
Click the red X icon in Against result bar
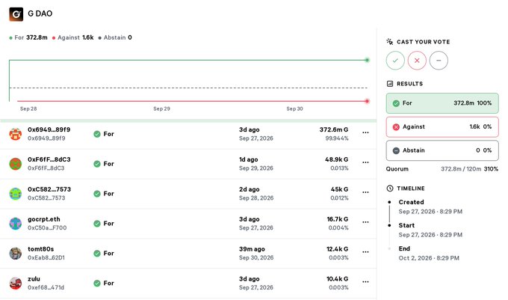click(396, 127)
